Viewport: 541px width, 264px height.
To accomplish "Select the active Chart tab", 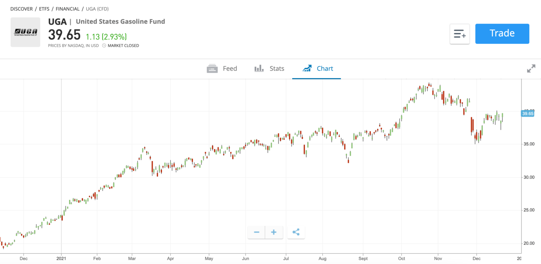I will (325, 69).
